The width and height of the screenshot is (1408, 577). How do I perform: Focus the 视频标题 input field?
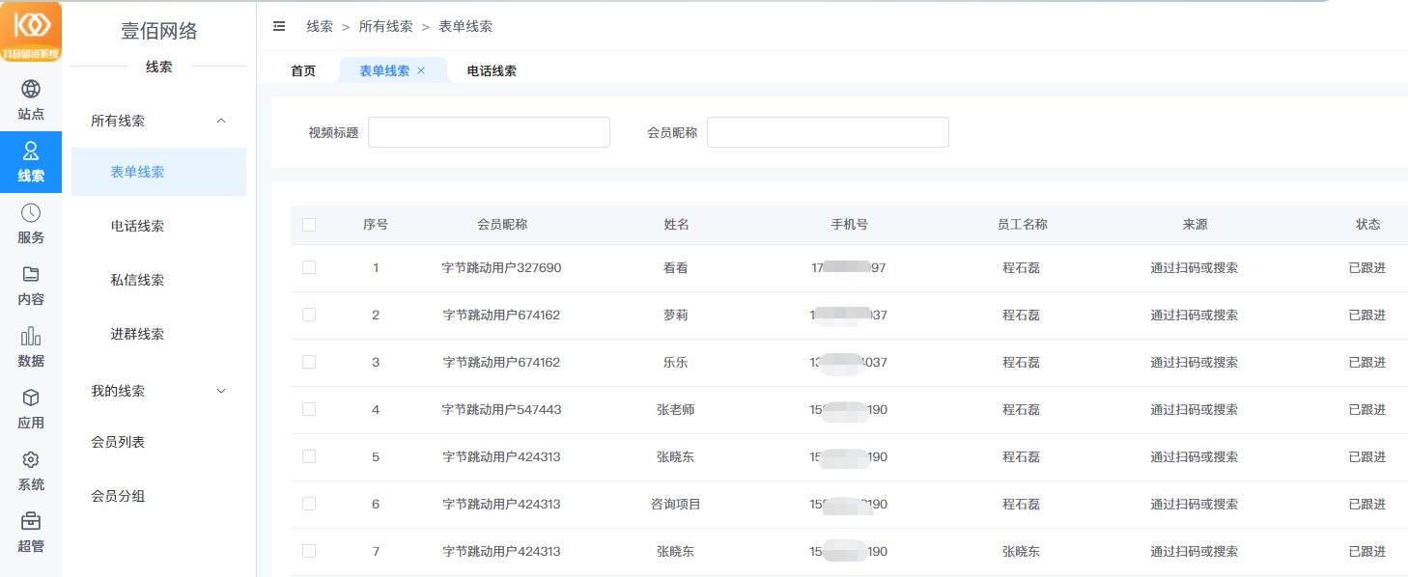tap(489, 132)
